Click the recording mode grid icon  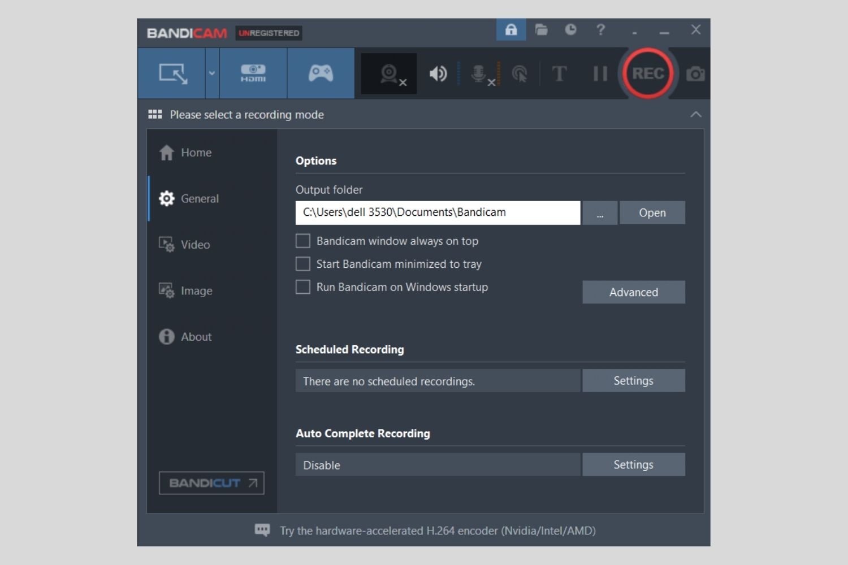point(155,115)
